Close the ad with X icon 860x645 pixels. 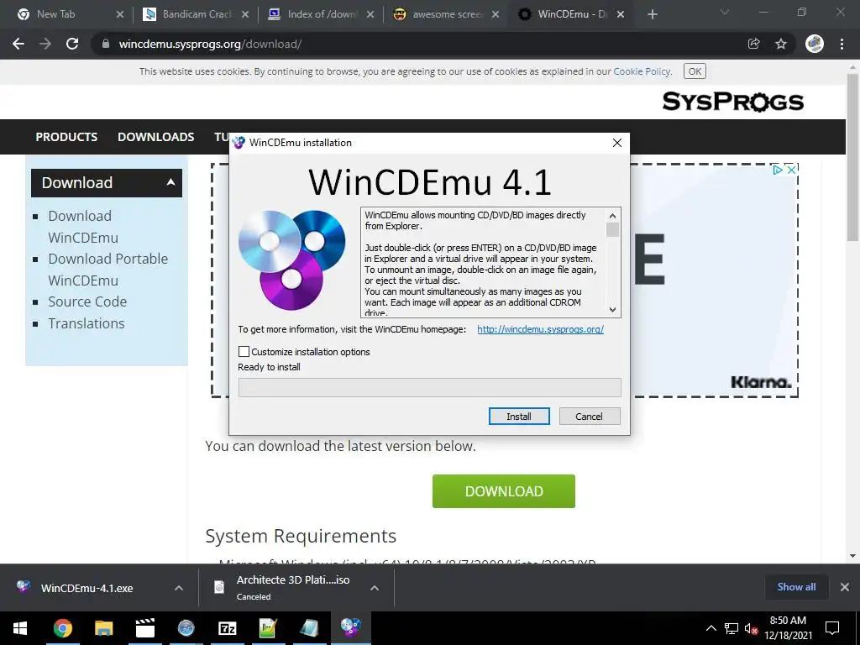pyautogui.click(x=791, y=170)
